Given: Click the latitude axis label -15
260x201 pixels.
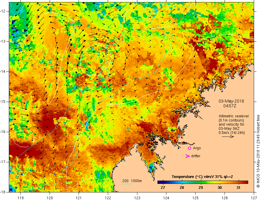Looking at the screenshot, I should [3, 102].
